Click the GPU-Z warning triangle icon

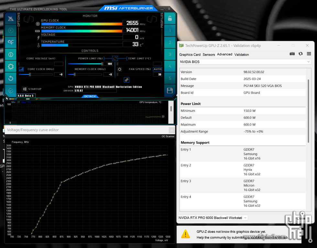[x=185, y=234]
